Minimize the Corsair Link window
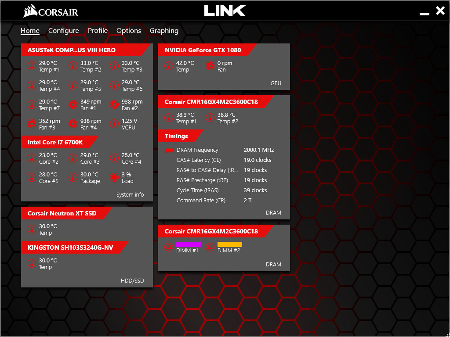 pos(425,13)
